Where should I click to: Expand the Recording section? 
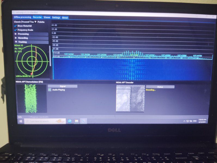[31, 38]
